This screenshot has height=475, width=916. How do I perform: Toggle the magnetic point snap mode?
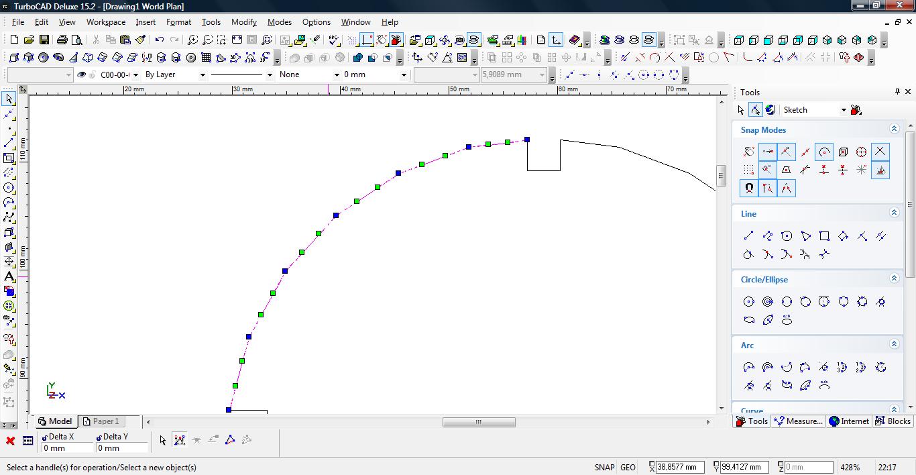click(748, 189)
